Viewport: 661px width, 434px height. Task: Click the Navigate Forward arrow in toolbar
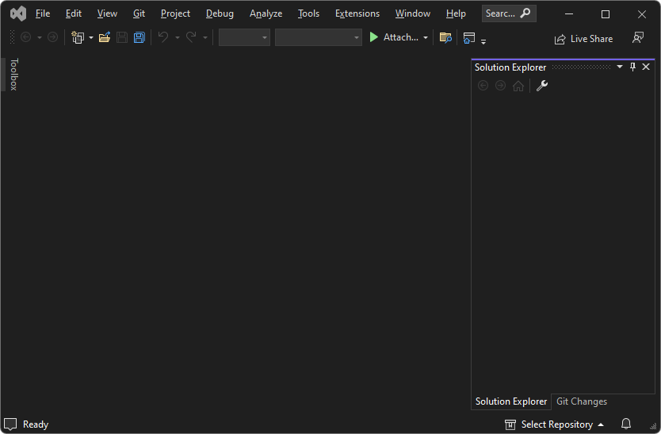pos(52,37)
